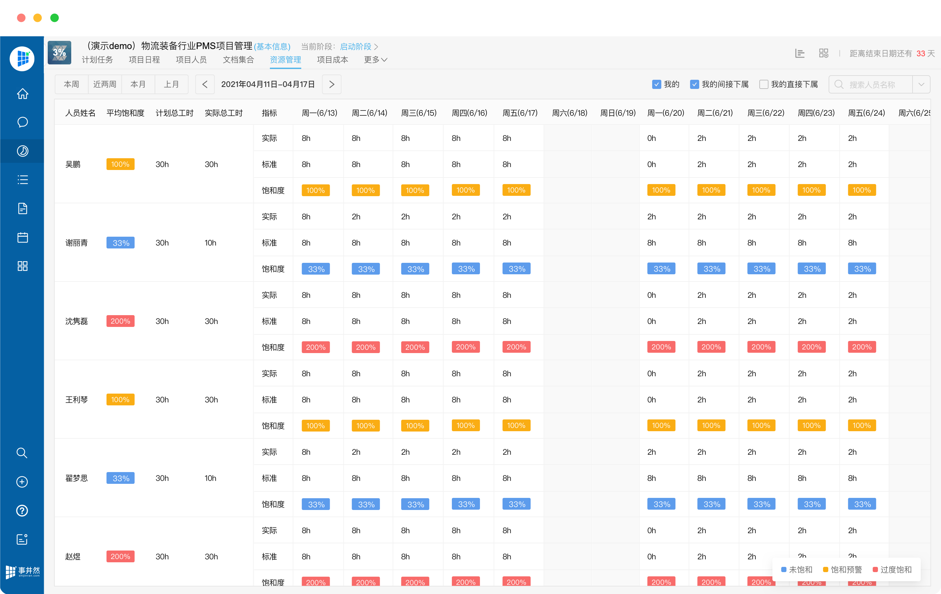The height and width of the screenshot is (594, 941).
Task: Click the plus create icon in sidebar
Action: pos(22,482)
